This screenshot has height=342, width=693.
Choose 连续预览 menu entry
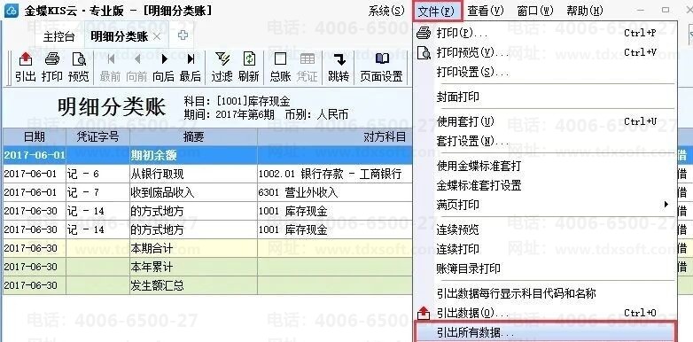tap(545, 229)
